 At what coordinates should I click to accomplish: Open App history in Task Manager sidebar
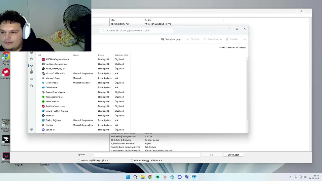[x=31, y=59]
